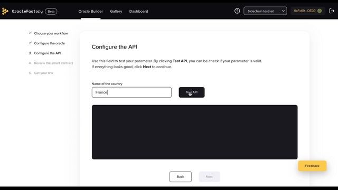Screen dimensions: 338x190
Task: Open the help question mark icon
Action: click(237, 11)
